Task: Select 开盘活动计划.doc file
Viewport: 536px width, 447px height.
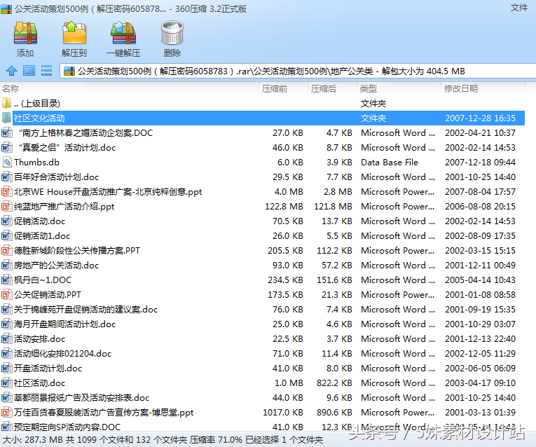Action: [263, 368]
